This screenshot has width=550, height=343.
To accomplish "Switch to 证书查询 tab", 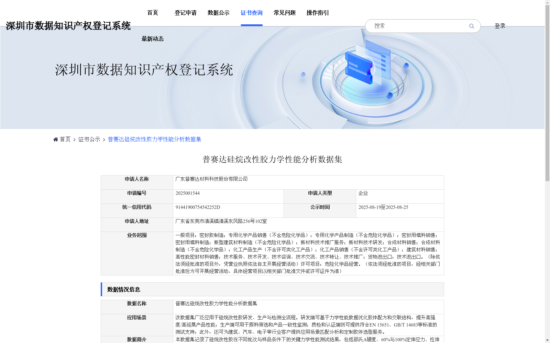I will click(252, 13).
